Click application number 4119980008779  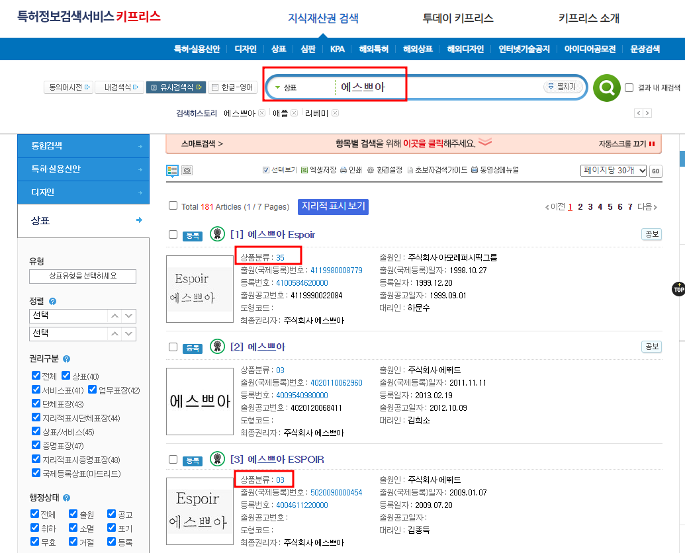tap(336, 270)
